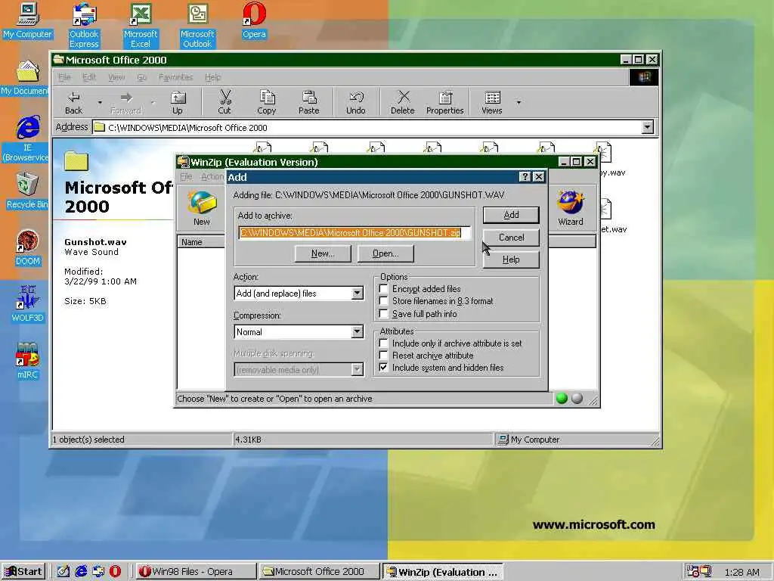This screenshot has width=774, height=581.
Task: Click system clock showing 1:28 AM
Action: coord(742,572)
